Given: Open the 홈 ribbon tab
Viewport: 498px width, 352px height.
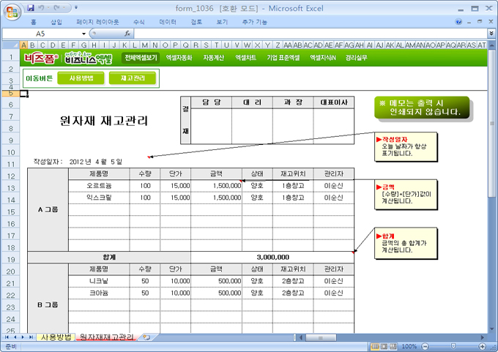Looking at the screenshot, I should coord(34,22).
